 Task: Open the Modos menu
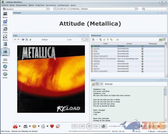point(31,5)
